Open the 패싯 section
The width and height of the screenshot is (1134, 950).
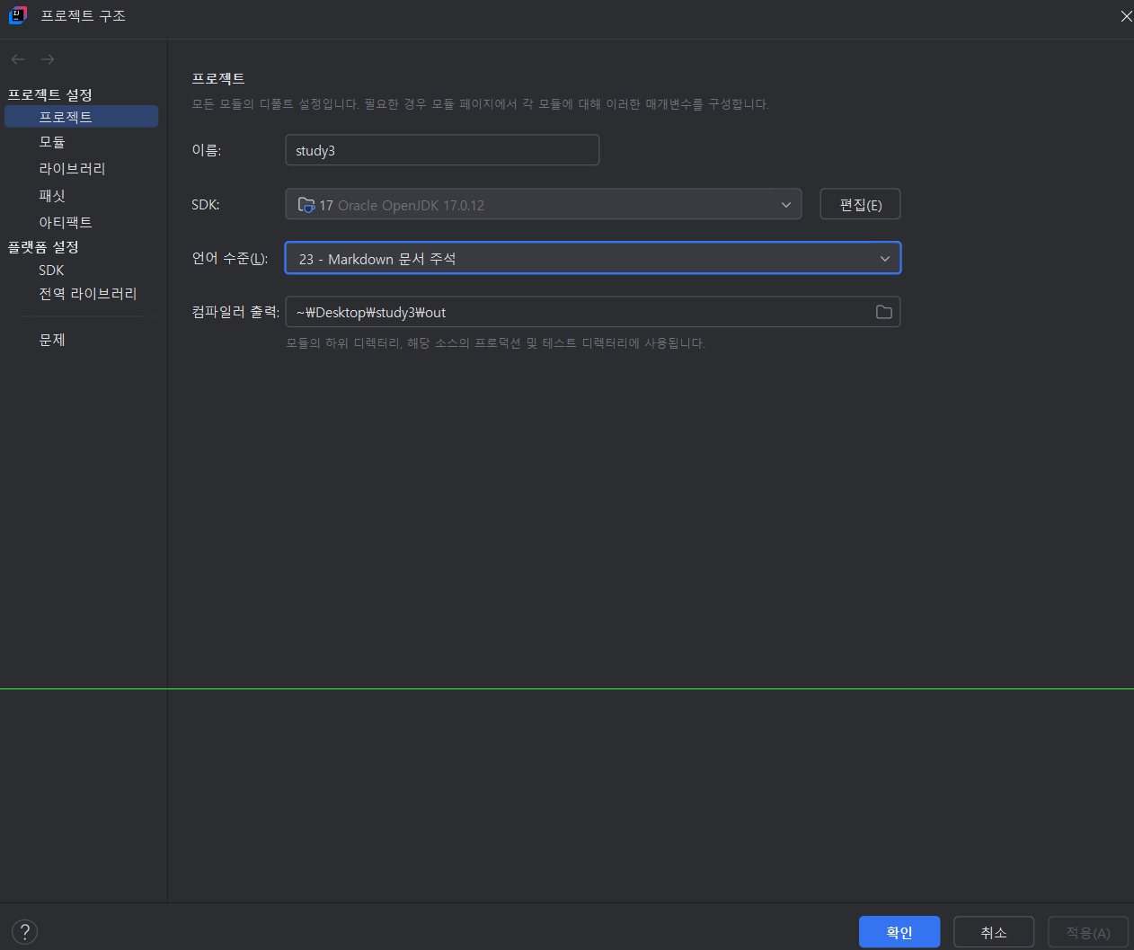click(x=52, y=196)
